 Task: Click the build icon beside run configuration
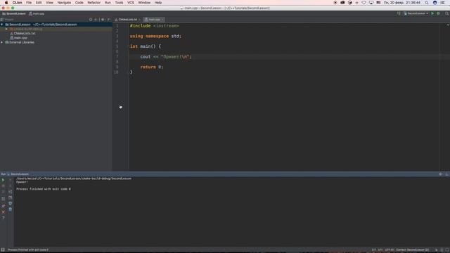(x=399, y=13)
